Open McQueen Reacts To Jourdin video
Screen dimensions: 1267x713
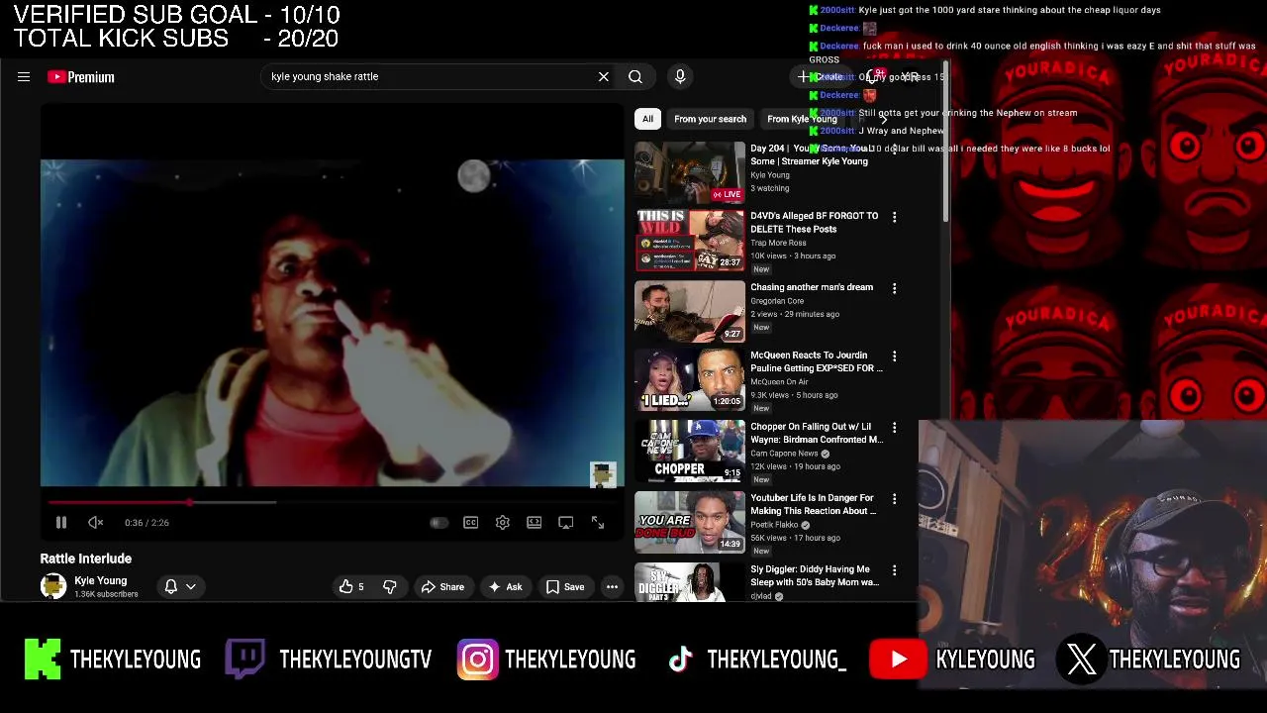click(x=816, y=361)
